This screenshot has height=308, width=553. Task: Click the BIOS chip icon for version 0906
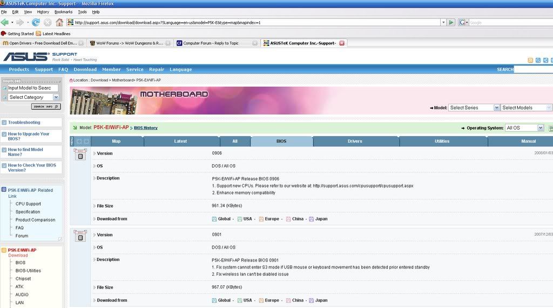(x=80, y=155)
